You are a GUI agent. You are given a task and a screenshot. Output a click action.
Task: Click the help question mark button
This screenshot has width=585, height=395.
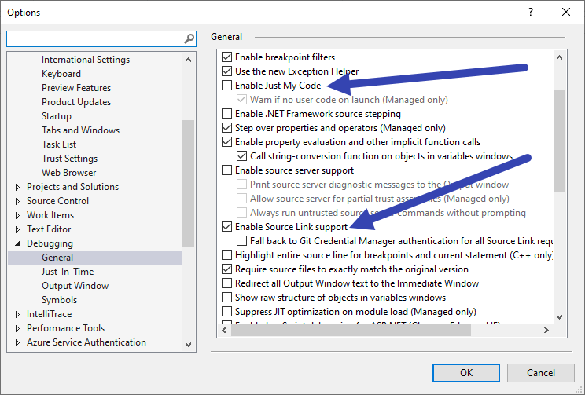click(531, 12)
